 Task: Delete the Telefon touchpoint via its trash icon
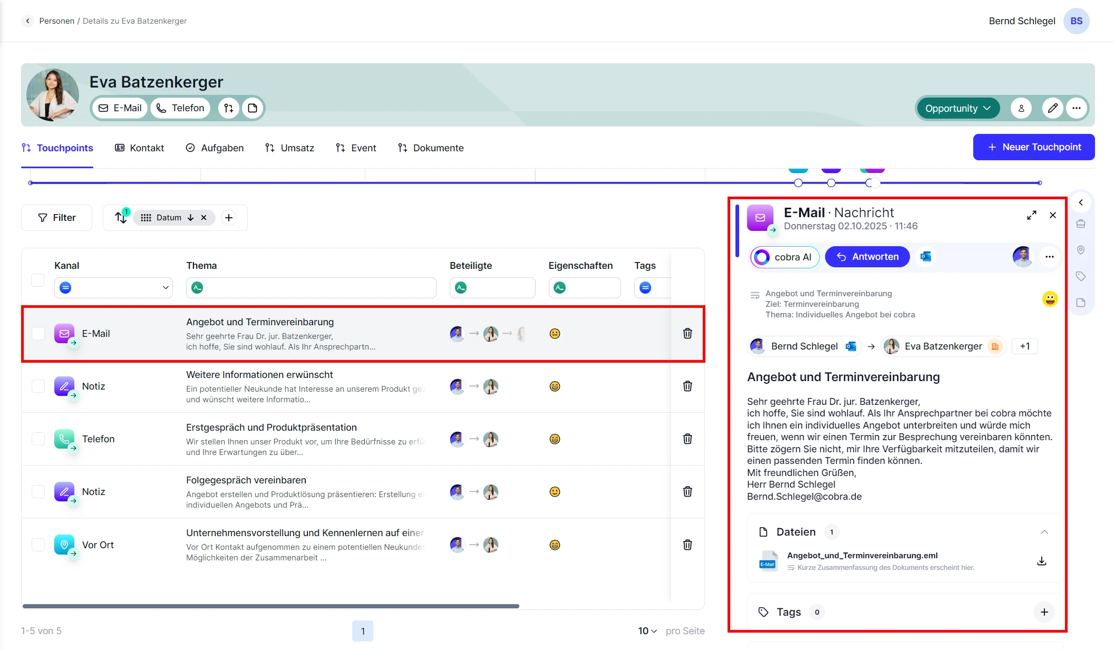(x=687, y=439)
